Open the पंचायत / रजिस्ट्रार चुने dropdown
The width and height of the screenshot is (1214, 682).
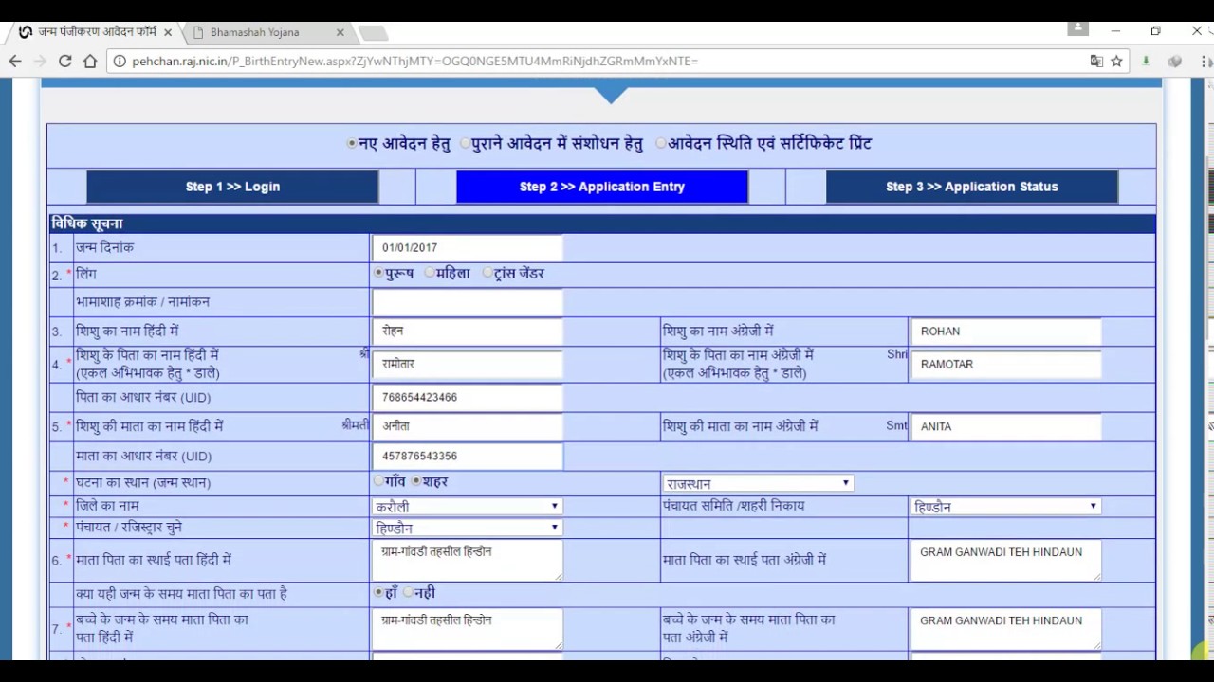point(468,528)
